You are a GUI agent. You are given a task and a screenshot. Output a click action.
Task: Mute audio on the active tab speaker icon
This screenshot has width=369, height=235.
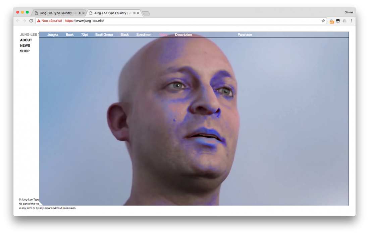tap(134, 13)
